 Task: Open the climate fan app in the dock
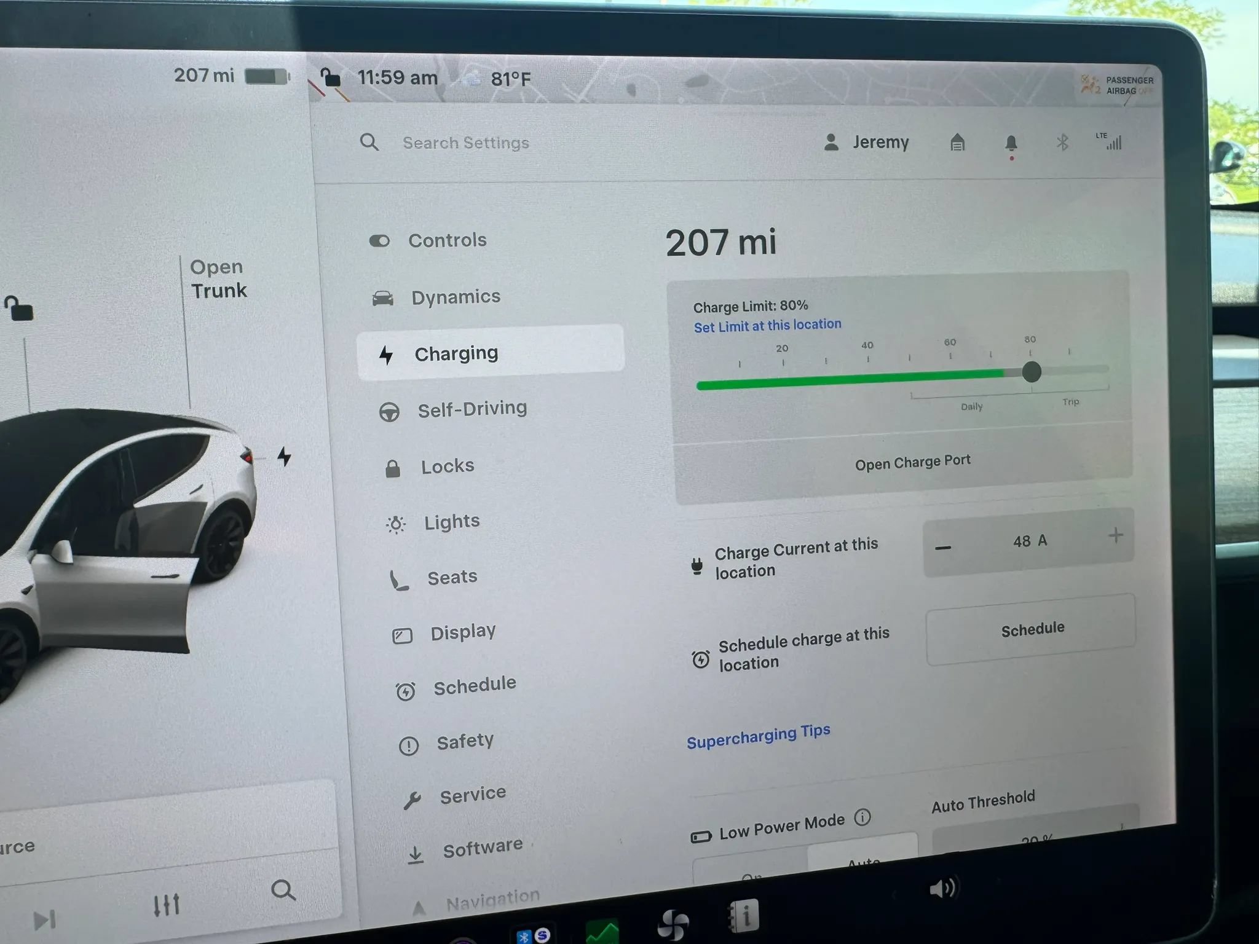(x=673, y=924)
